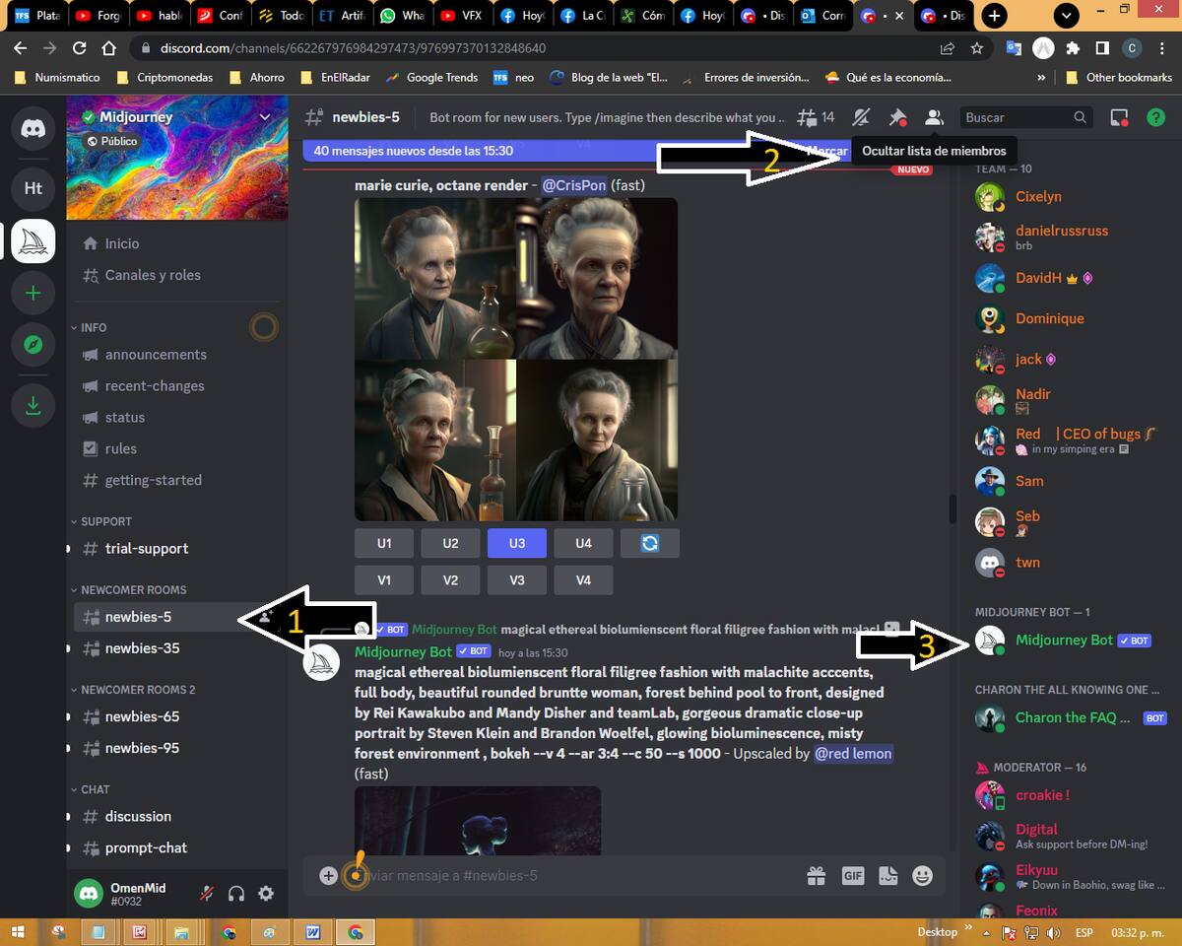Open the marie curie image grid
This screenshot has height=946, width=1182.
pyautogui.click(x=516, y=360)
